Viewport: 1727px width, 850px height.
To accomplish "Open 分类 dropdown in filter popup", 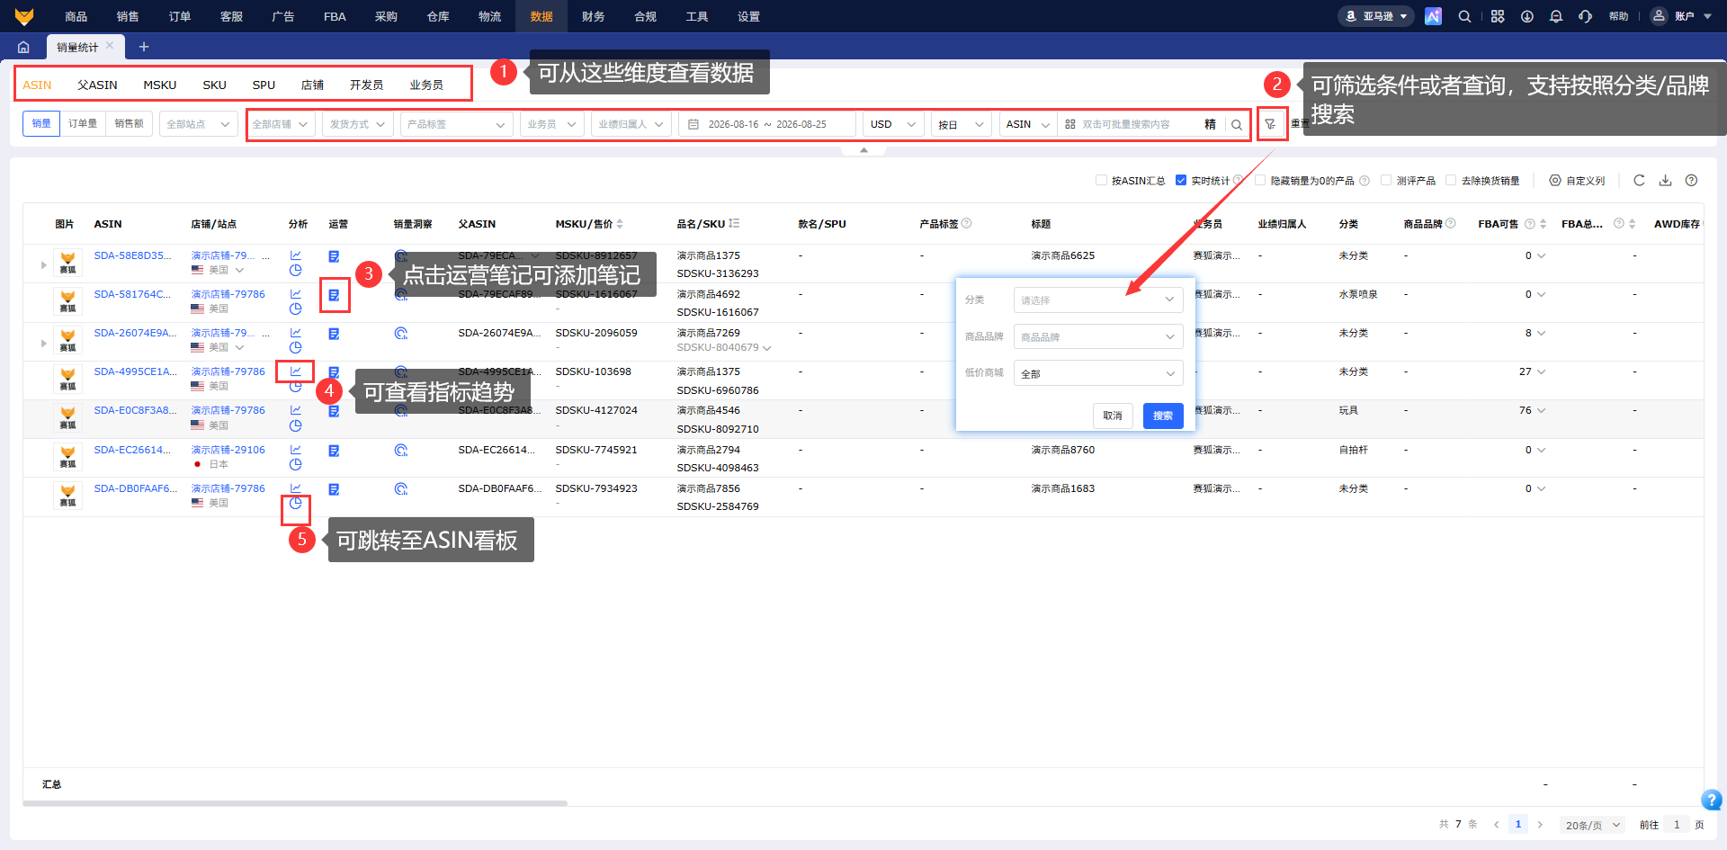I will pos(1098,300).
